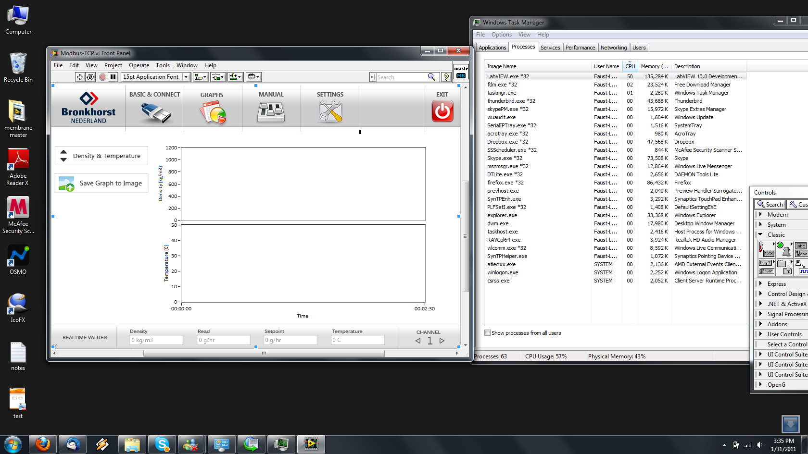Pause the VI with the Pause toolbar button

113,77
